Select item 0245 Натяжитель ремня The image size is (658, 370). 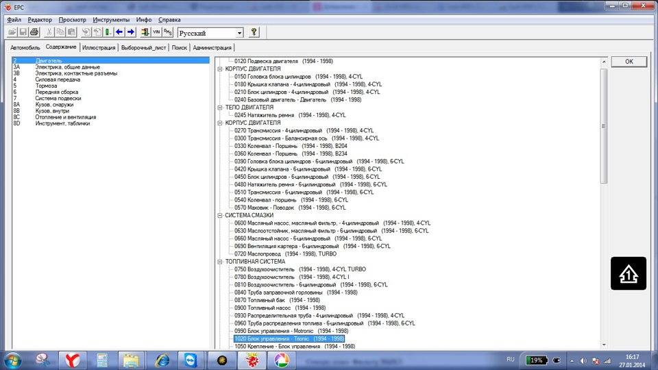(x=290, y=115)
